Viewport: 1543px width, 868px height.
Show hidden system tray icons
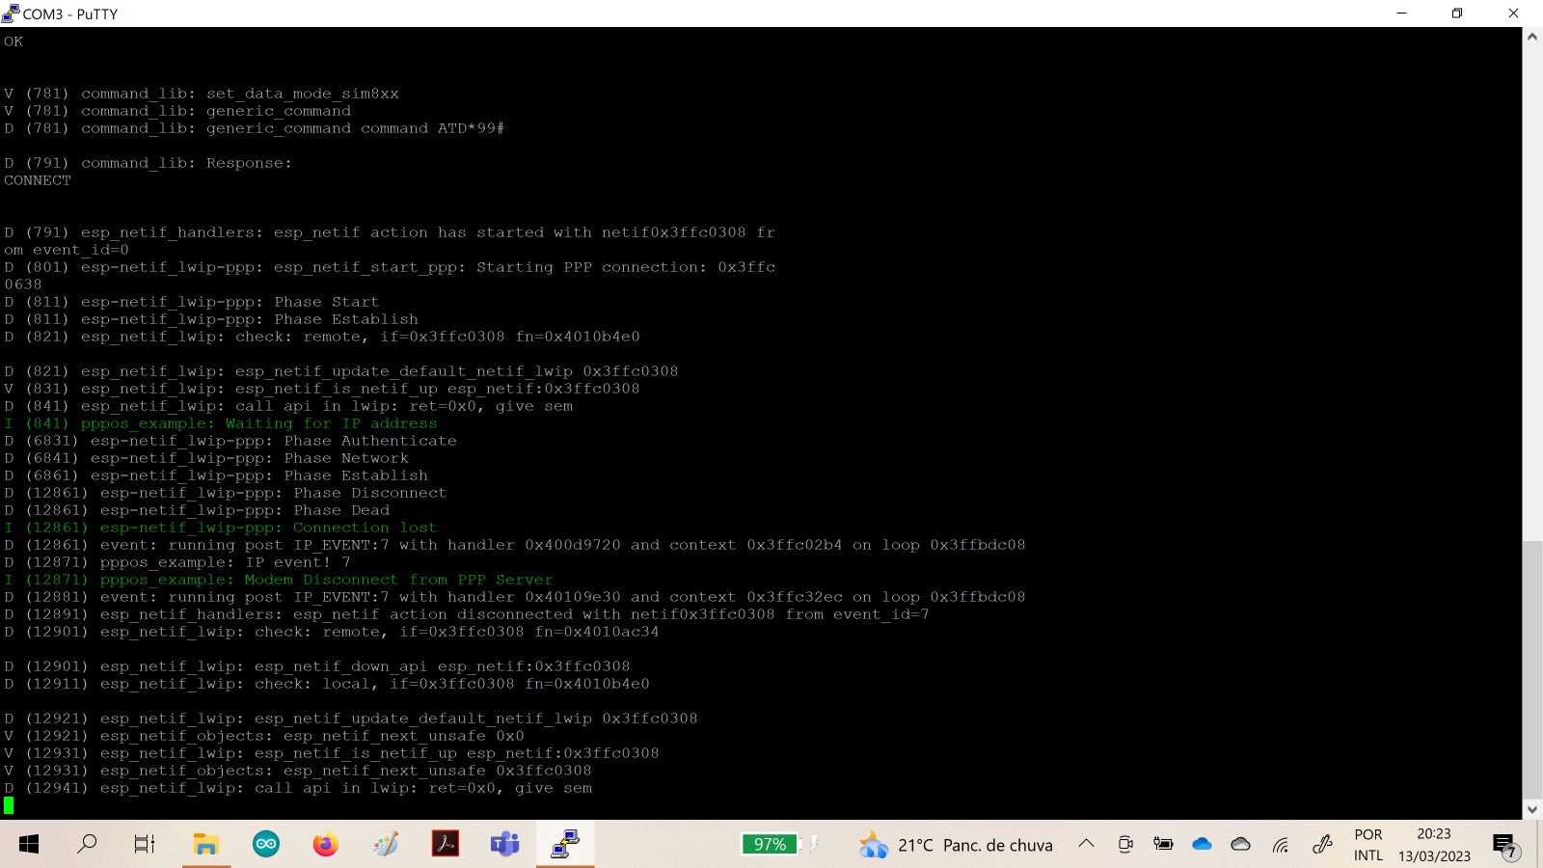[1086, 844]
